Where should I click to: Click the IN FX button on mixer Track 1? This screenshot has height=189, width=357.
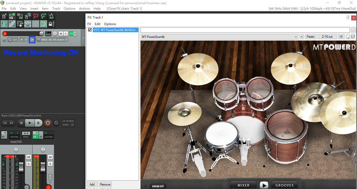pos(41,135)
